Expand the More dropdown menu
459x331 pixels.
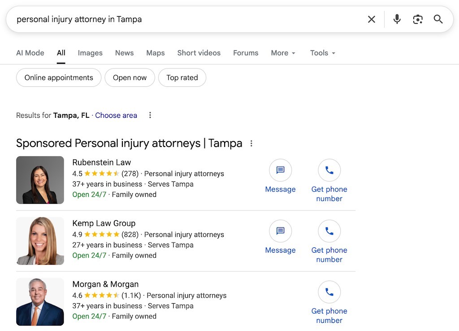283,53
